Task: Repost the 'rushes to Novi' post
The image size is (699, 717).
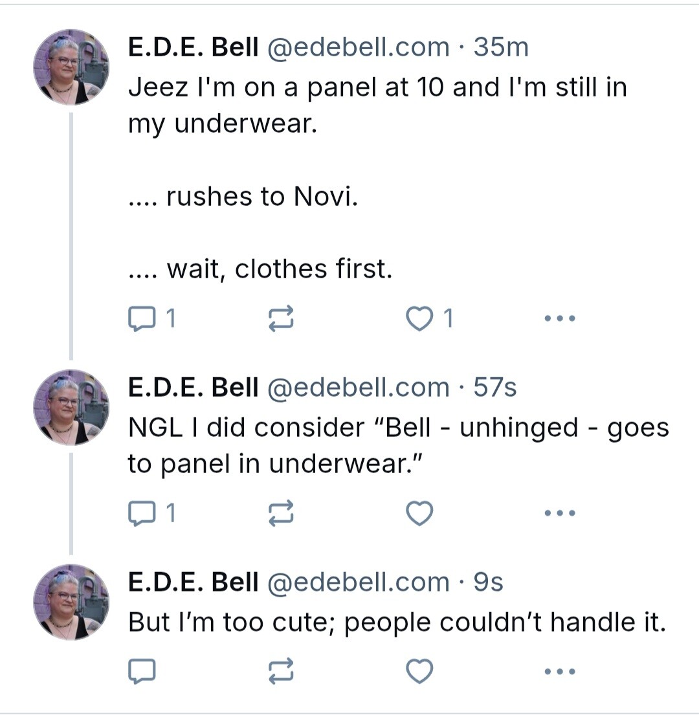Action: coord(280,318)
